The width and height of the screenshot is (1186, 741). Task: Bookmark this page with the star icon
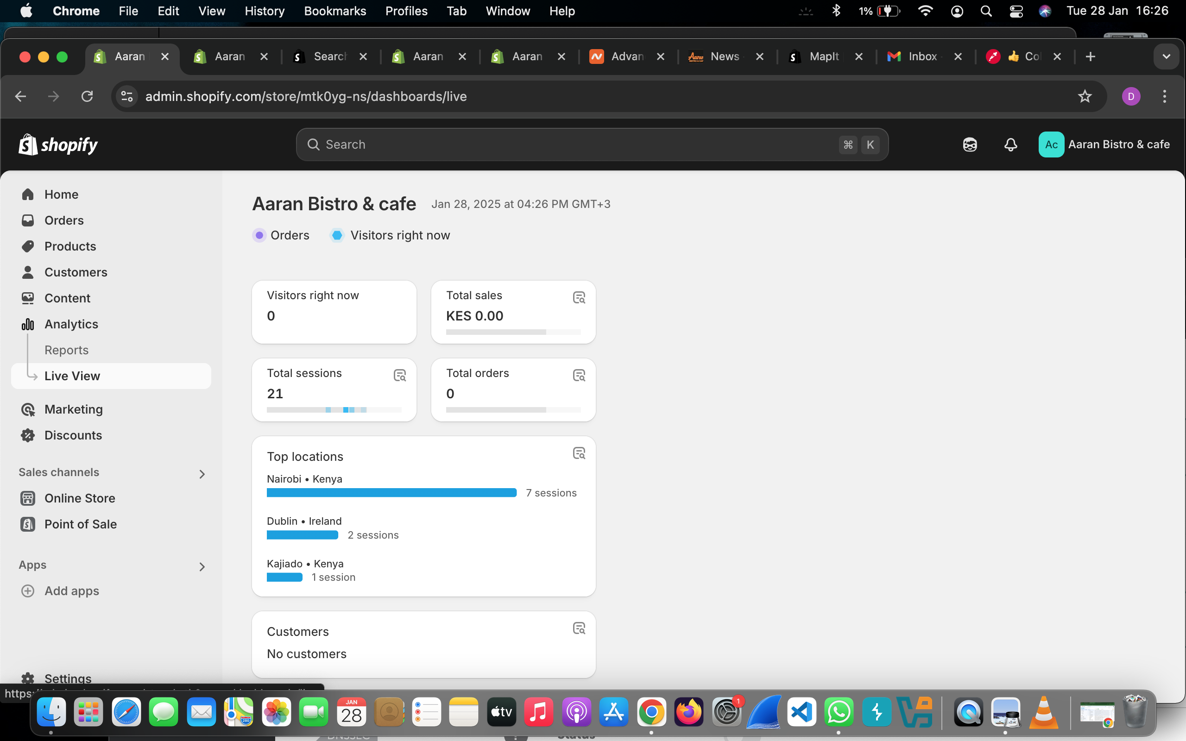click(x=1085, y=96)
